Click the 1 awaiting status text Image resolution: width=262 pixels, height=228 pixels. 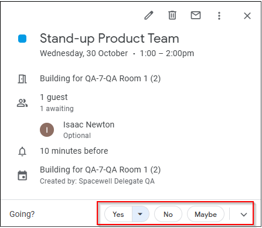pyautogui.click(x=57, y=109)
